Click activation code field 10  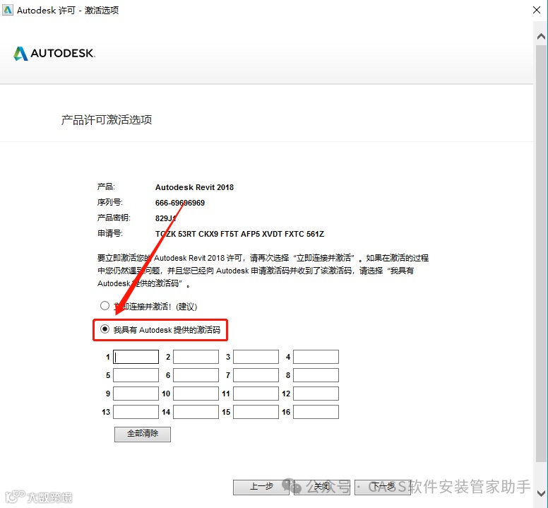196,394
